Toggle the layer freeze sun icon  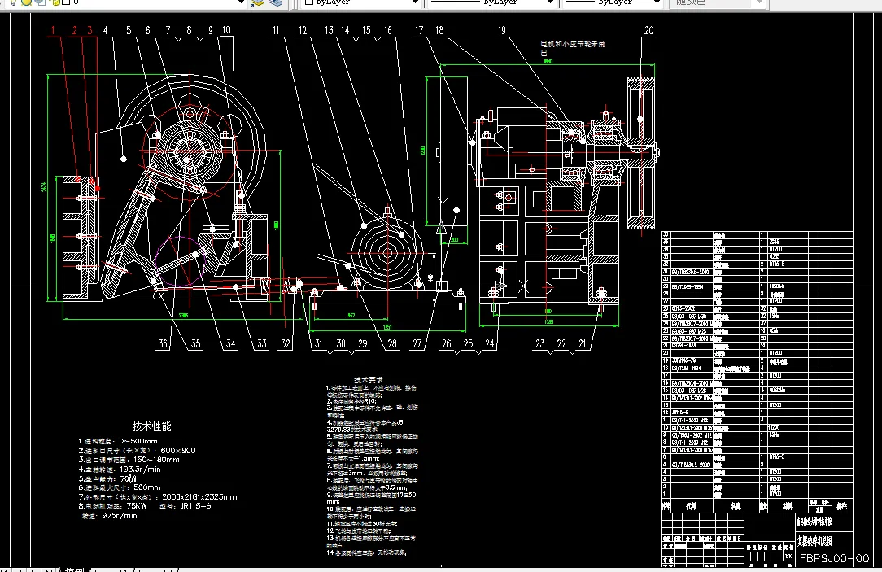[26, 2]
